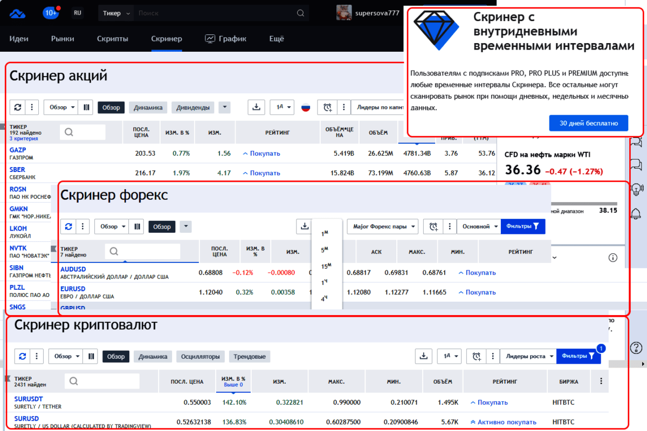Viewport: 647px width, 431px height.
Task: Expand the Лидеры роста preset dropdown
Action: click(x=528, y=356)
